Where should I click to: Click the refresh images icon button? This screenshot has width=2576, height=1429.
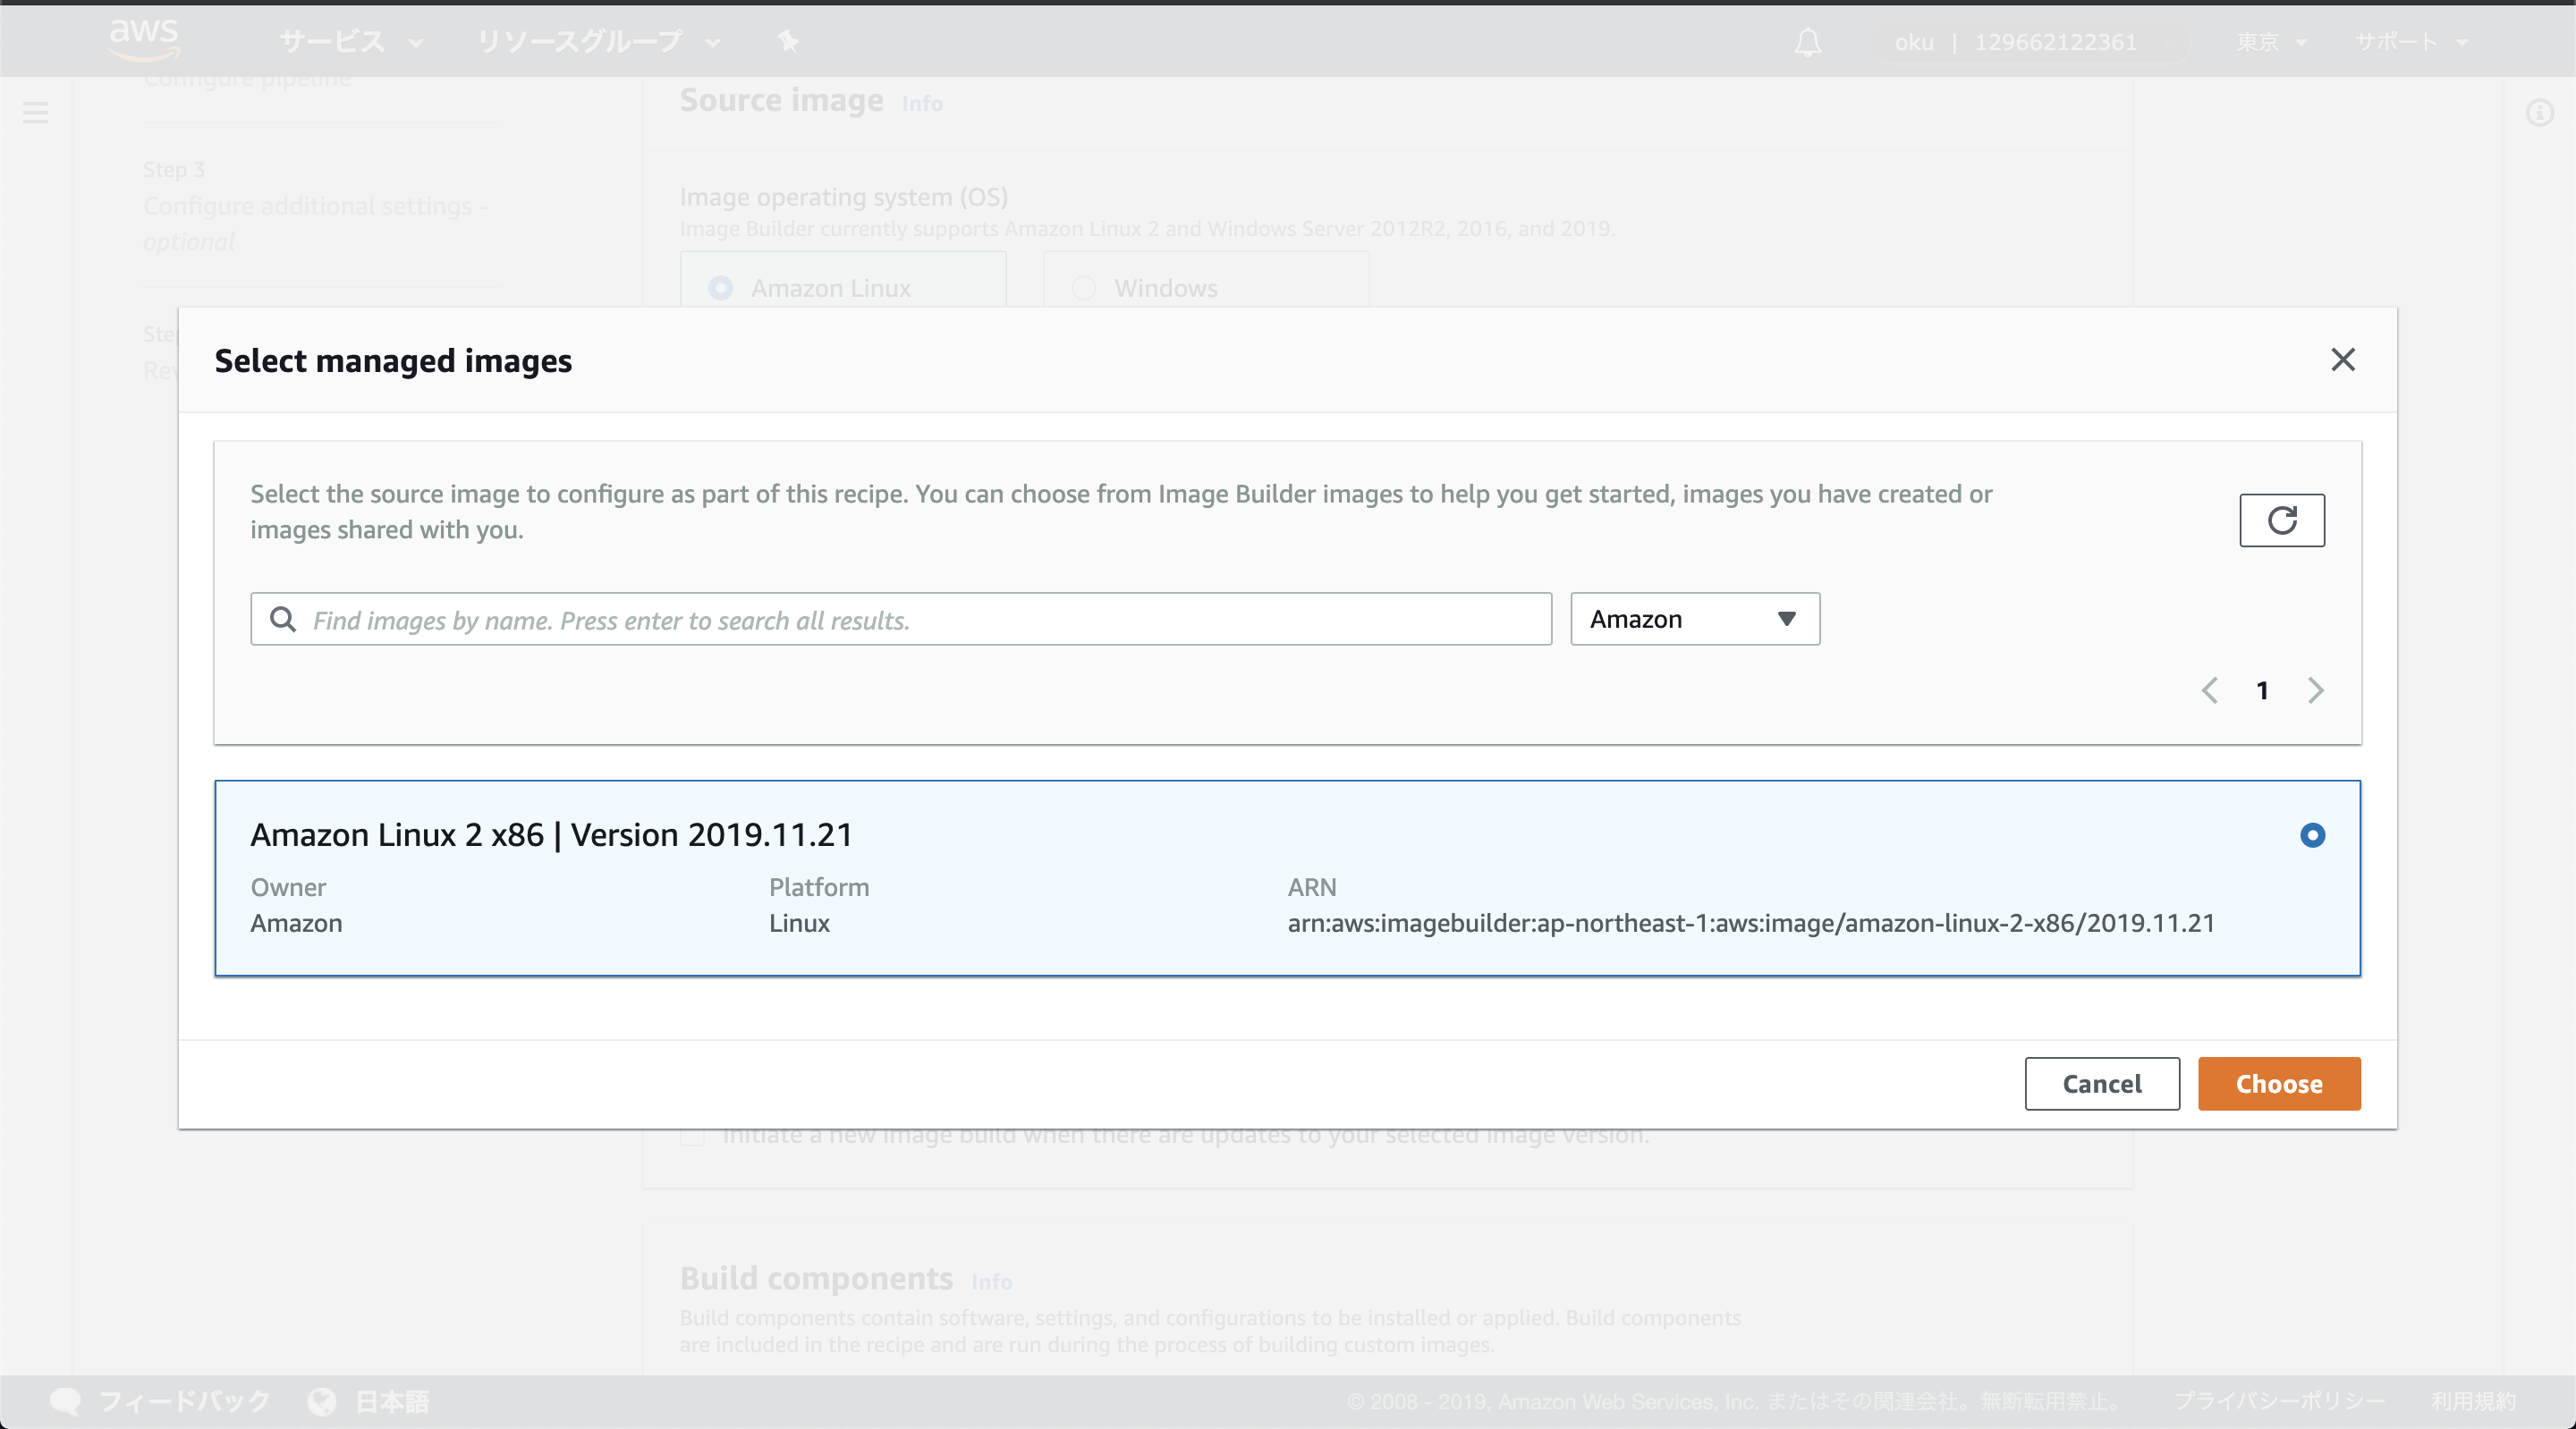pos(2281,520)
